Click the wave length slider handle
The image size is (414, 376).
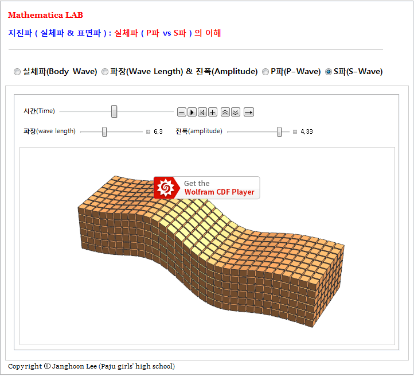(104, 131)
